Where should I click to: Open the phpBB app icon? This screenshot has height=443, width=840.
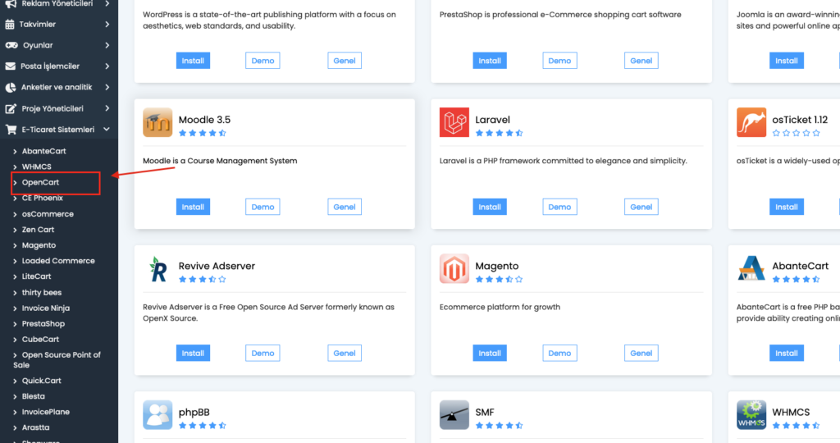(157, 414)
